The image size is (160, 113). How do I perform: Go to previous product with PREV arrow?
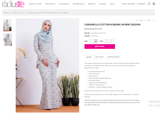click(139, 20)
